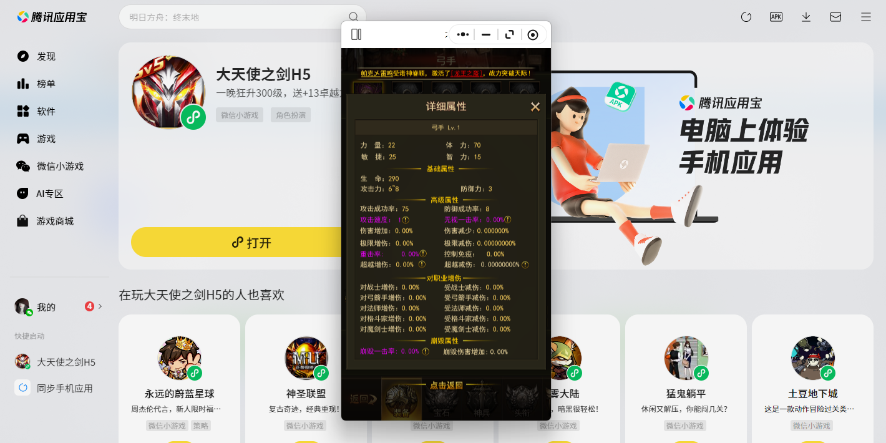
Task: Switch to the 头衔 tab in game
Action: point(522,398)
